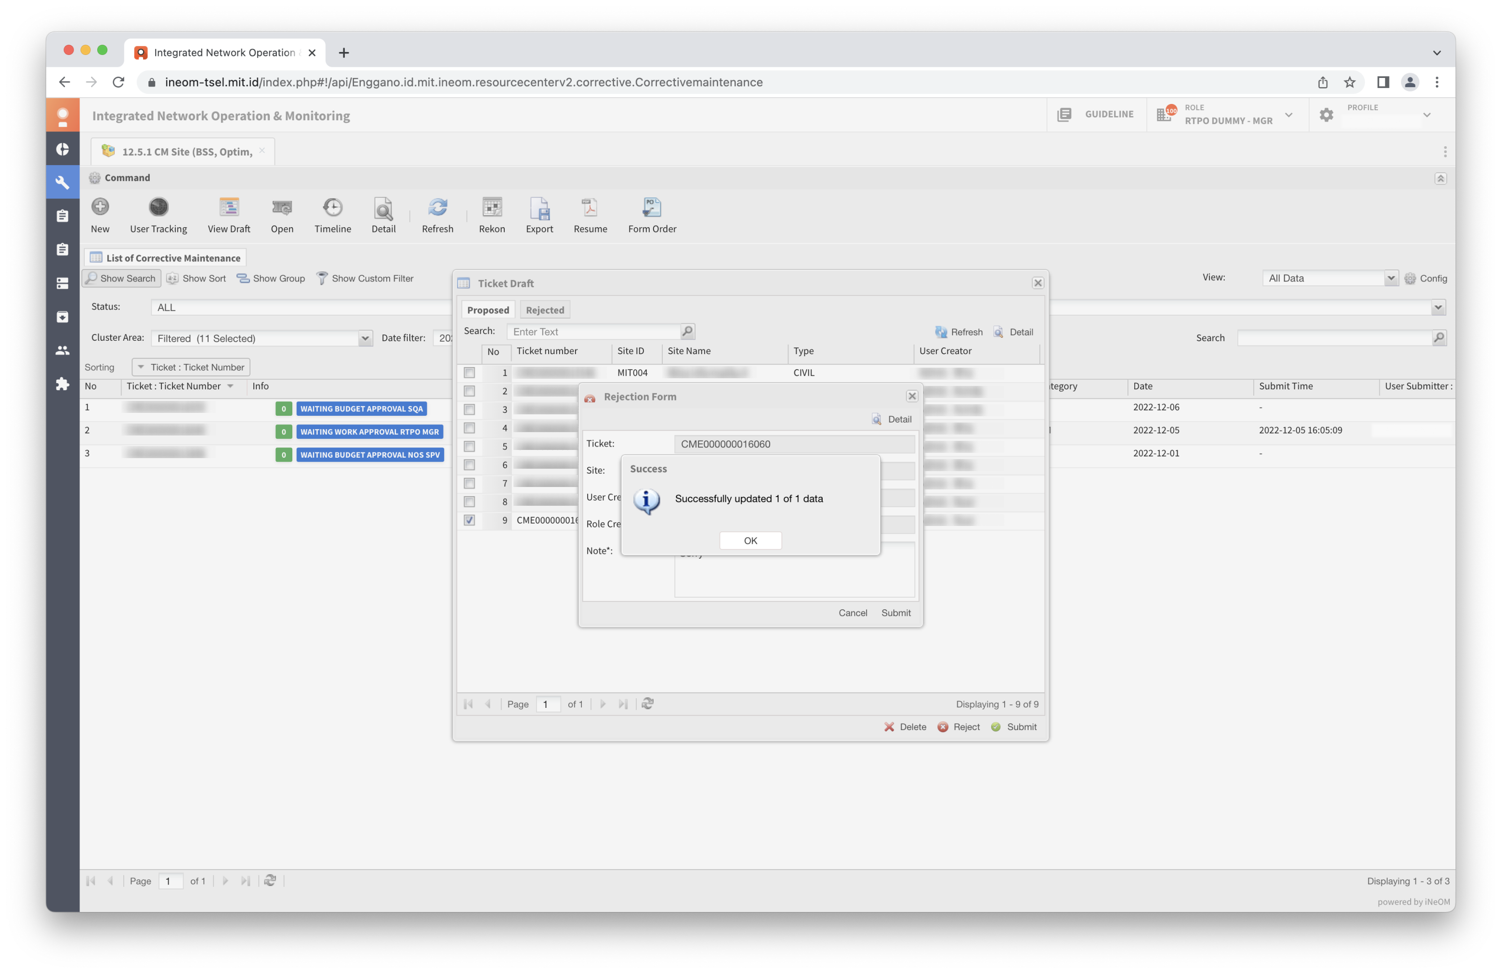Expand the PROFILE menu chevron
This screenshot has width=1495, height=974.
[x=1427, y=115]
